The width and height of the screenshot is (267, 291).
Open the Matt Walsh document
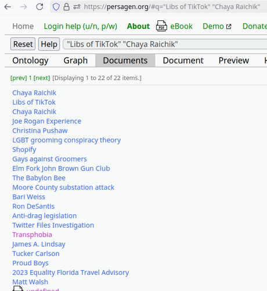(x=30, y=282)
